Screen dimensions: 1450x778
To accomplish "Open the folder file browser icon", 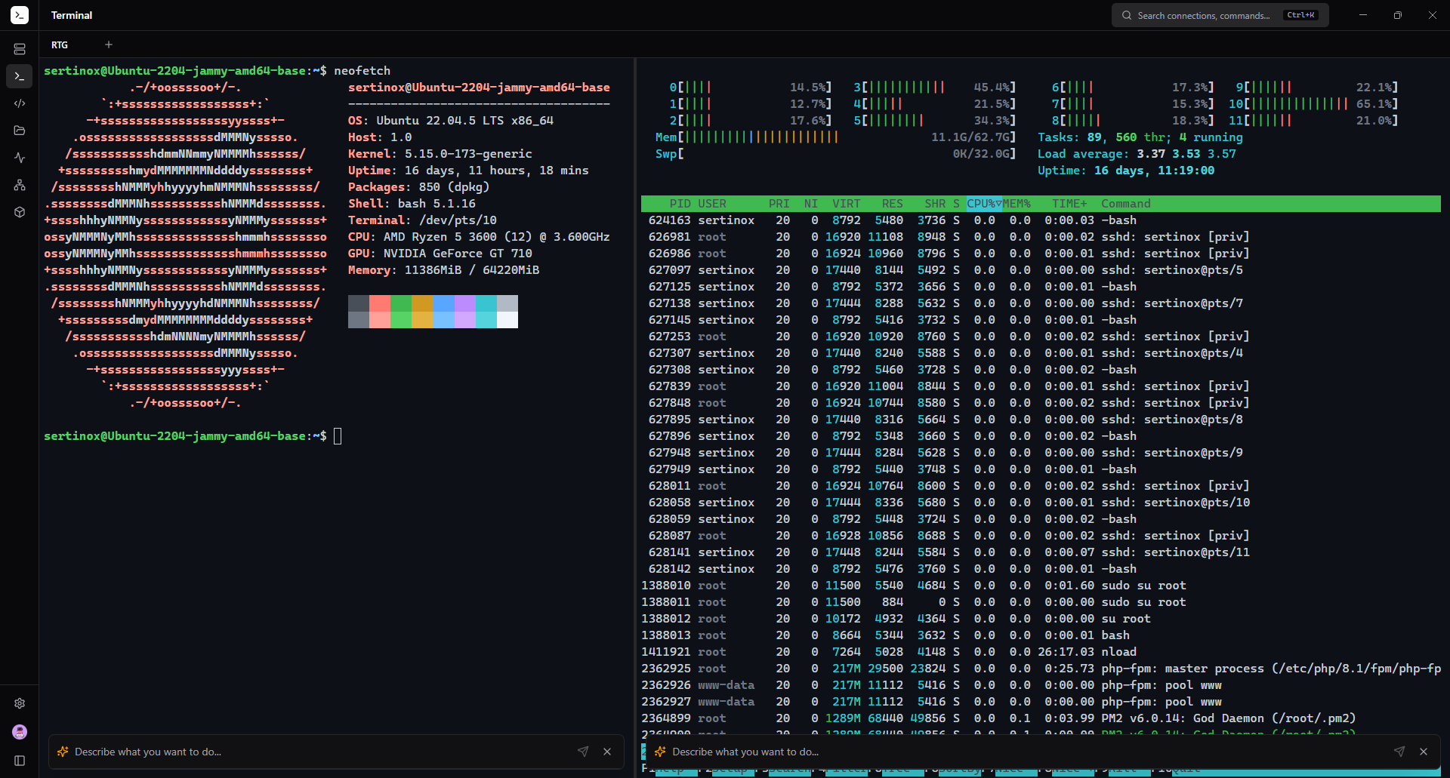I will (20, 131).
